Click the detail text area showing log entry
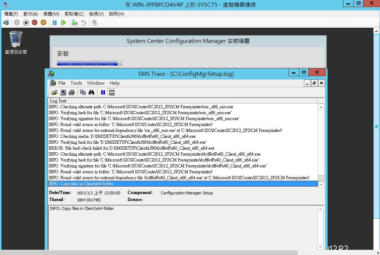 [x=183, y=228]
